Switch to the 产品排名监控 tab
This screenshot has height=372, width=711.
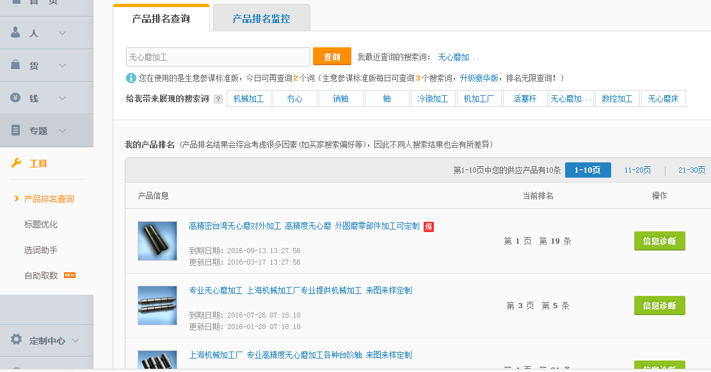pyautogui.click(x=261, y=19)
